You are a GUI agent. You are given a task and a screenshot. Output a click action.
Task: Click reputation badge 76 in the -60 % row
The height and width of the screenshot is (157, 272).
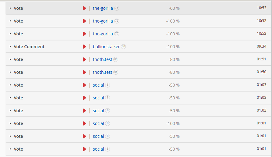(117, 8)
